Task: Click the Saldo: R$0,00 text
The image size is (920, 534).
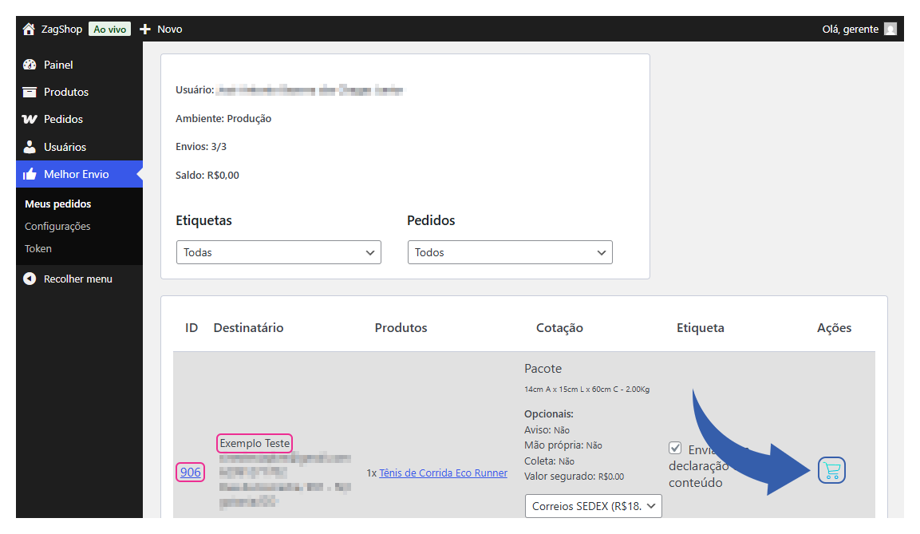Action: pyautogui.click(x=207, y=175)
